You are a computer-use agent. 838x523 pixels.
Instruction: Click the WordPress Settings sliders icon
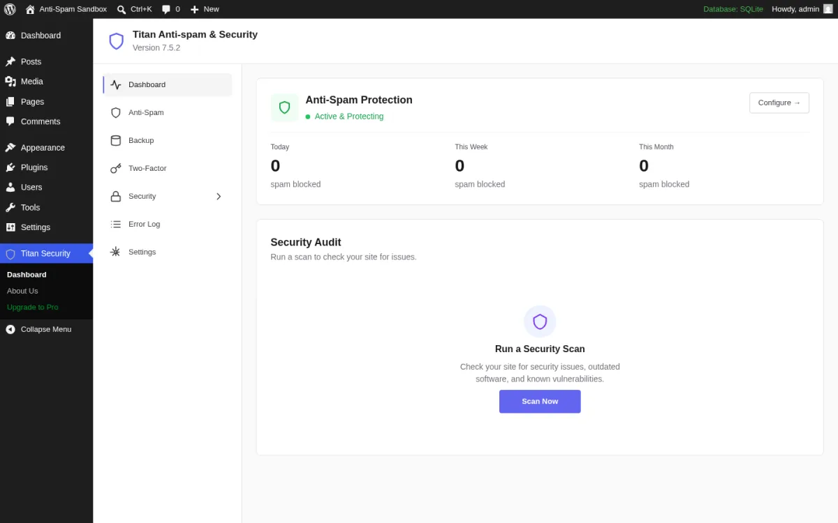tap(10, 227)
